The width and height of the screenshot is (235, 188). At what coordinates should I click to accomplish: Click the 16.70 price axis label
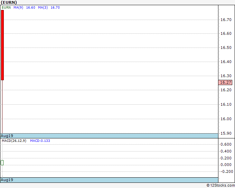(x=226, y=20)
